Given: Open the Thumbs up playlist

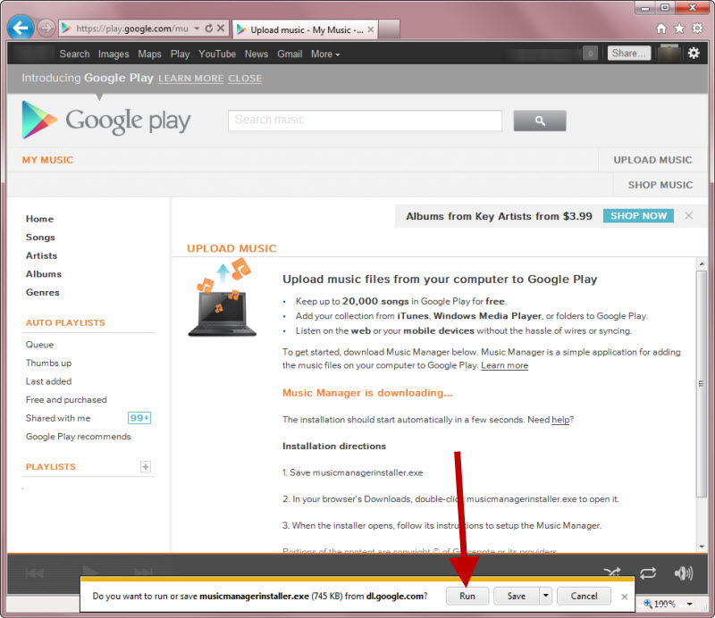Looking at the screenshot, I should [x=49, y=363].
